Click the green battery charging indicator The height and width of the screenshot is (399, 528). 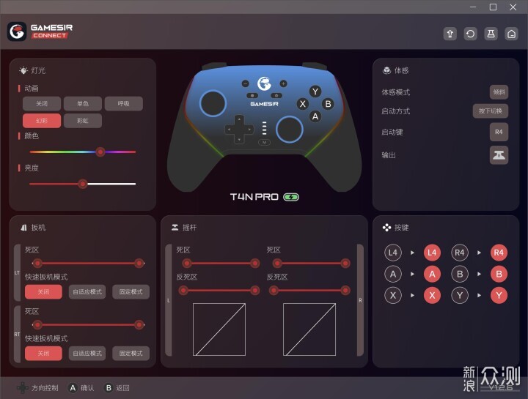click(291, 197)
